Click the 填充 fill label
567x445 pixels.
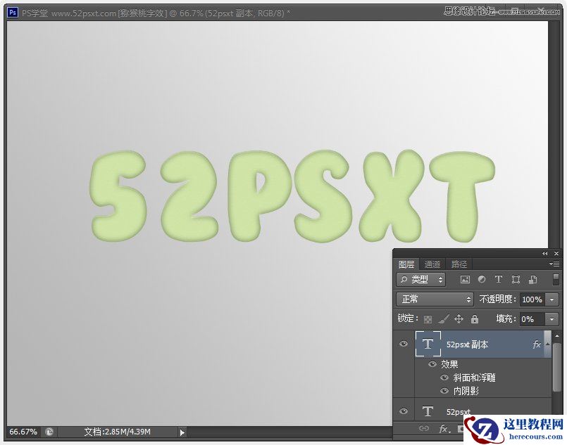click(506, 318)
